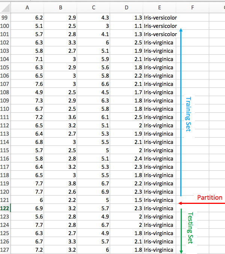Click cell C120 containing 6.9
The width and height of the screenshot is (225, 254).
[x=94, y=192]
